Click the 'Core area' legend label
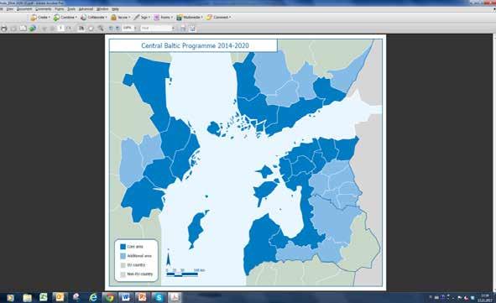Image resolution: width=496 pixels, height=303 pixels. [x=135, y=247]
